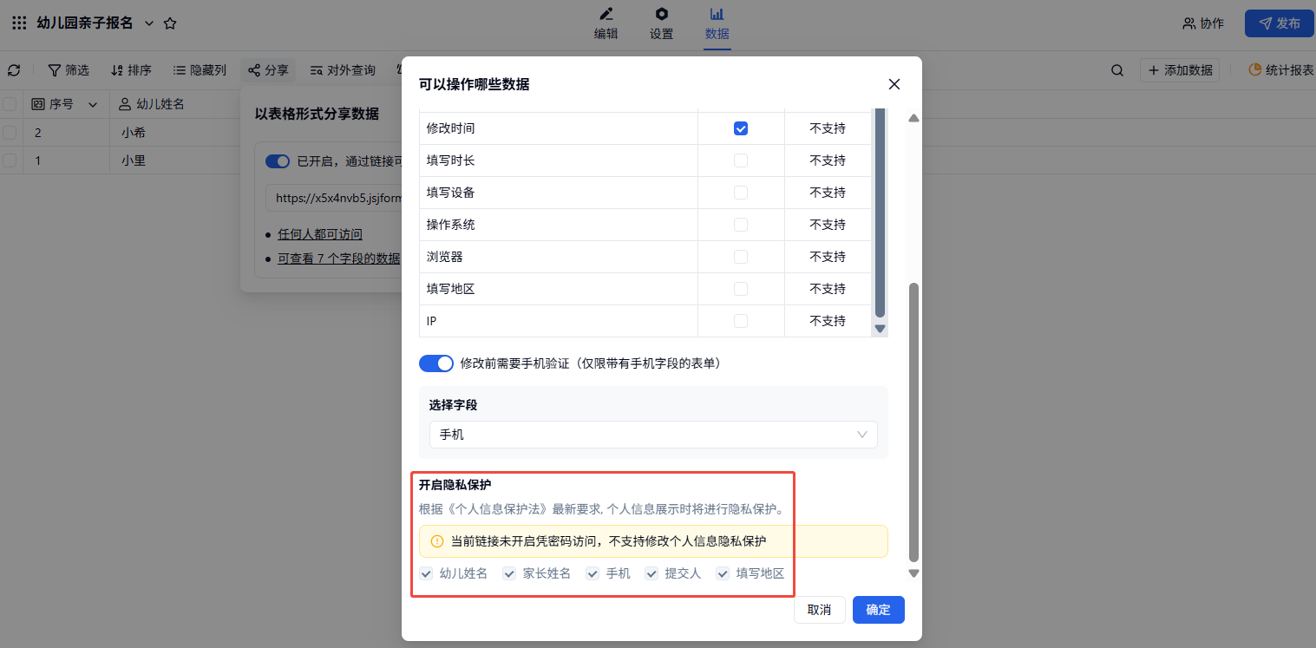Check the 填写设备 row checkbox
Screen dimensions: 1316x648
pyautogui.click(x=741, y=193)
